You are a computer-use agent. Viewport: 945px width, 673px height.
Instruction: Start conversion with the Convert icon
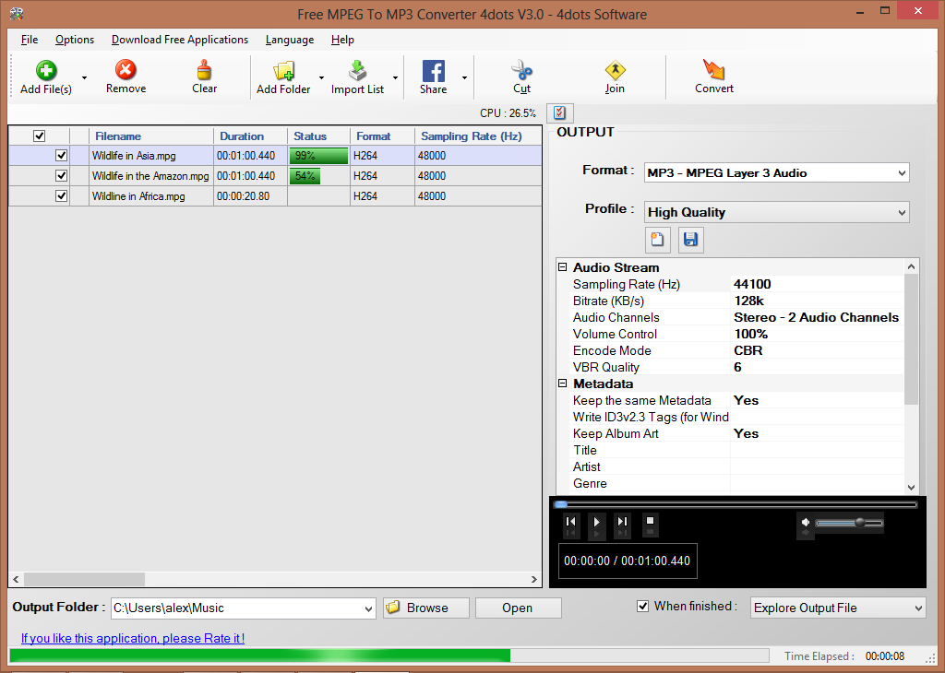713,70
